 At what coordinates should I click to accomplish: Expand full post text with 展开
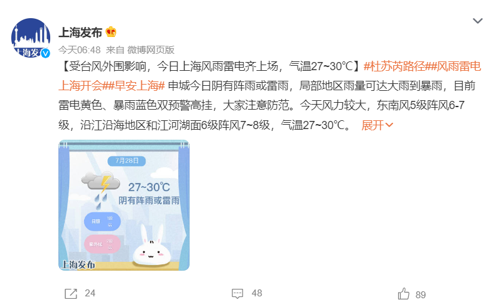pos(377,125)
